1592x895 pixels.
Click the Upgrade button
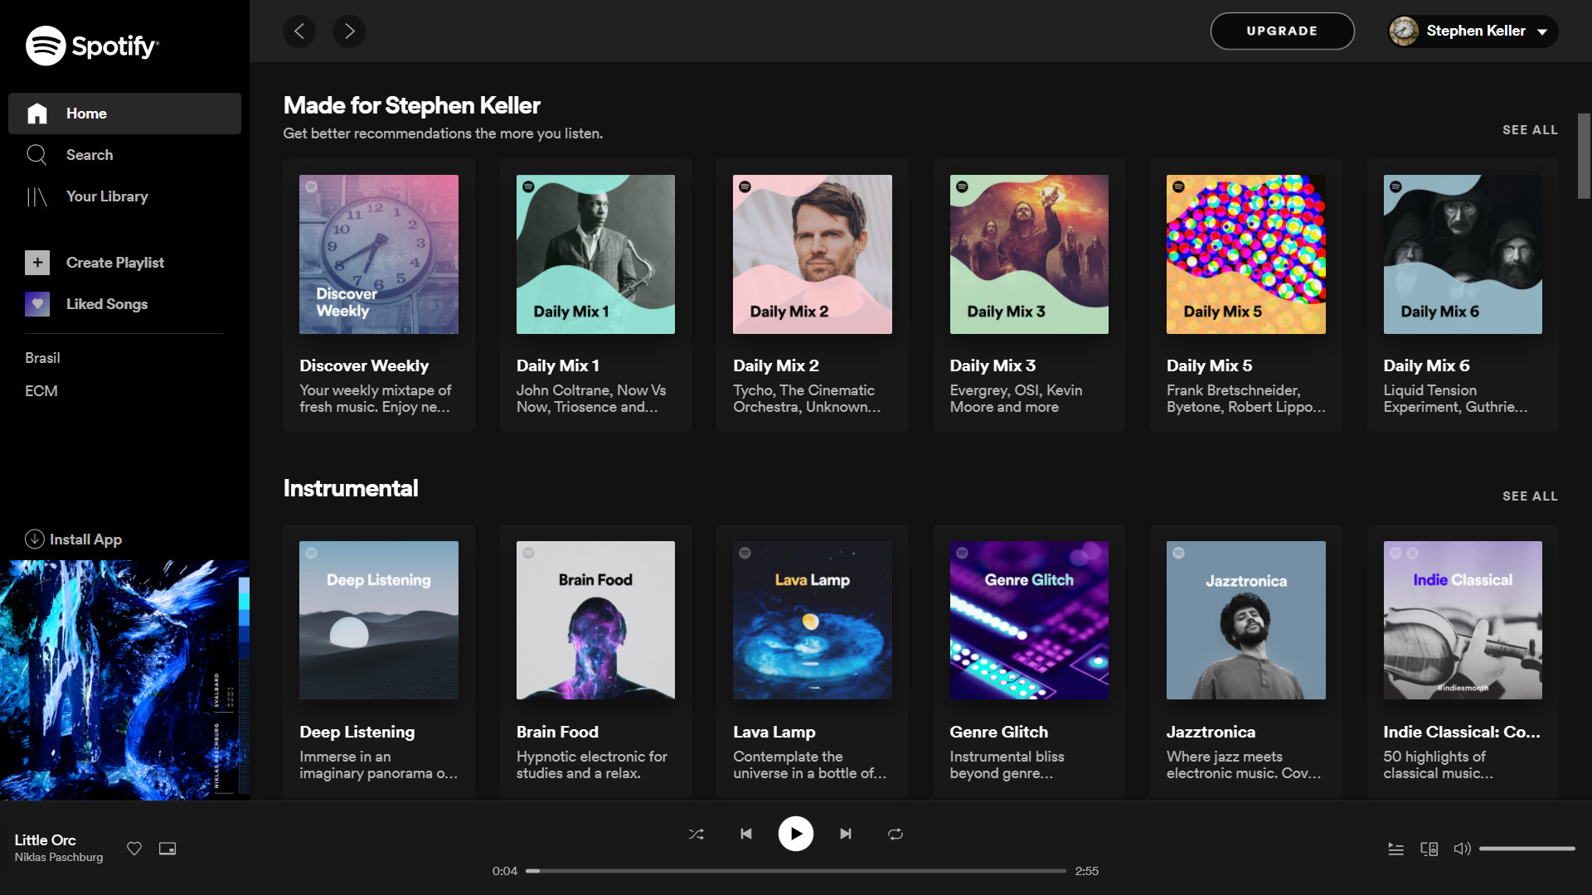[1282, 31]
